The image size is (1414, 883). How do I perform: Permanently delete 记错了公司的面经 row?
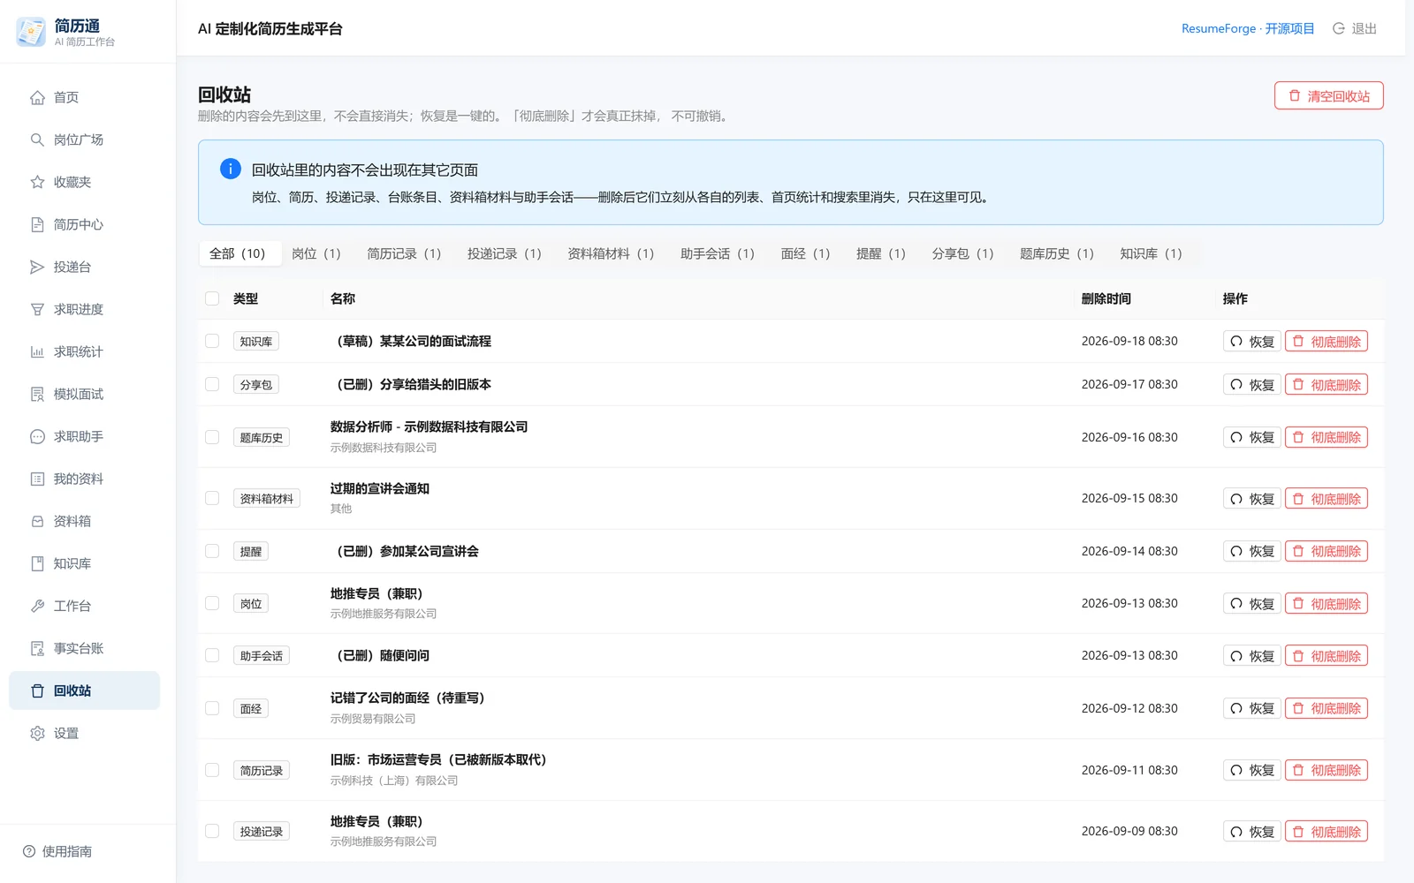pyautogui.click(x=1326, y=709)
